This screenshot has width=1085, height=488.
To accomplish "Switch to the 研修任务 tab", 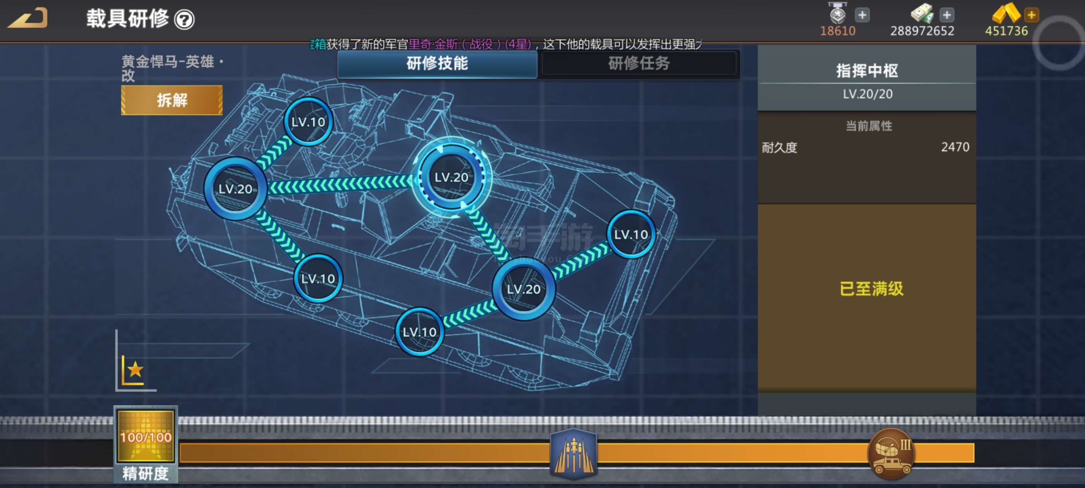I will (639, 64).
